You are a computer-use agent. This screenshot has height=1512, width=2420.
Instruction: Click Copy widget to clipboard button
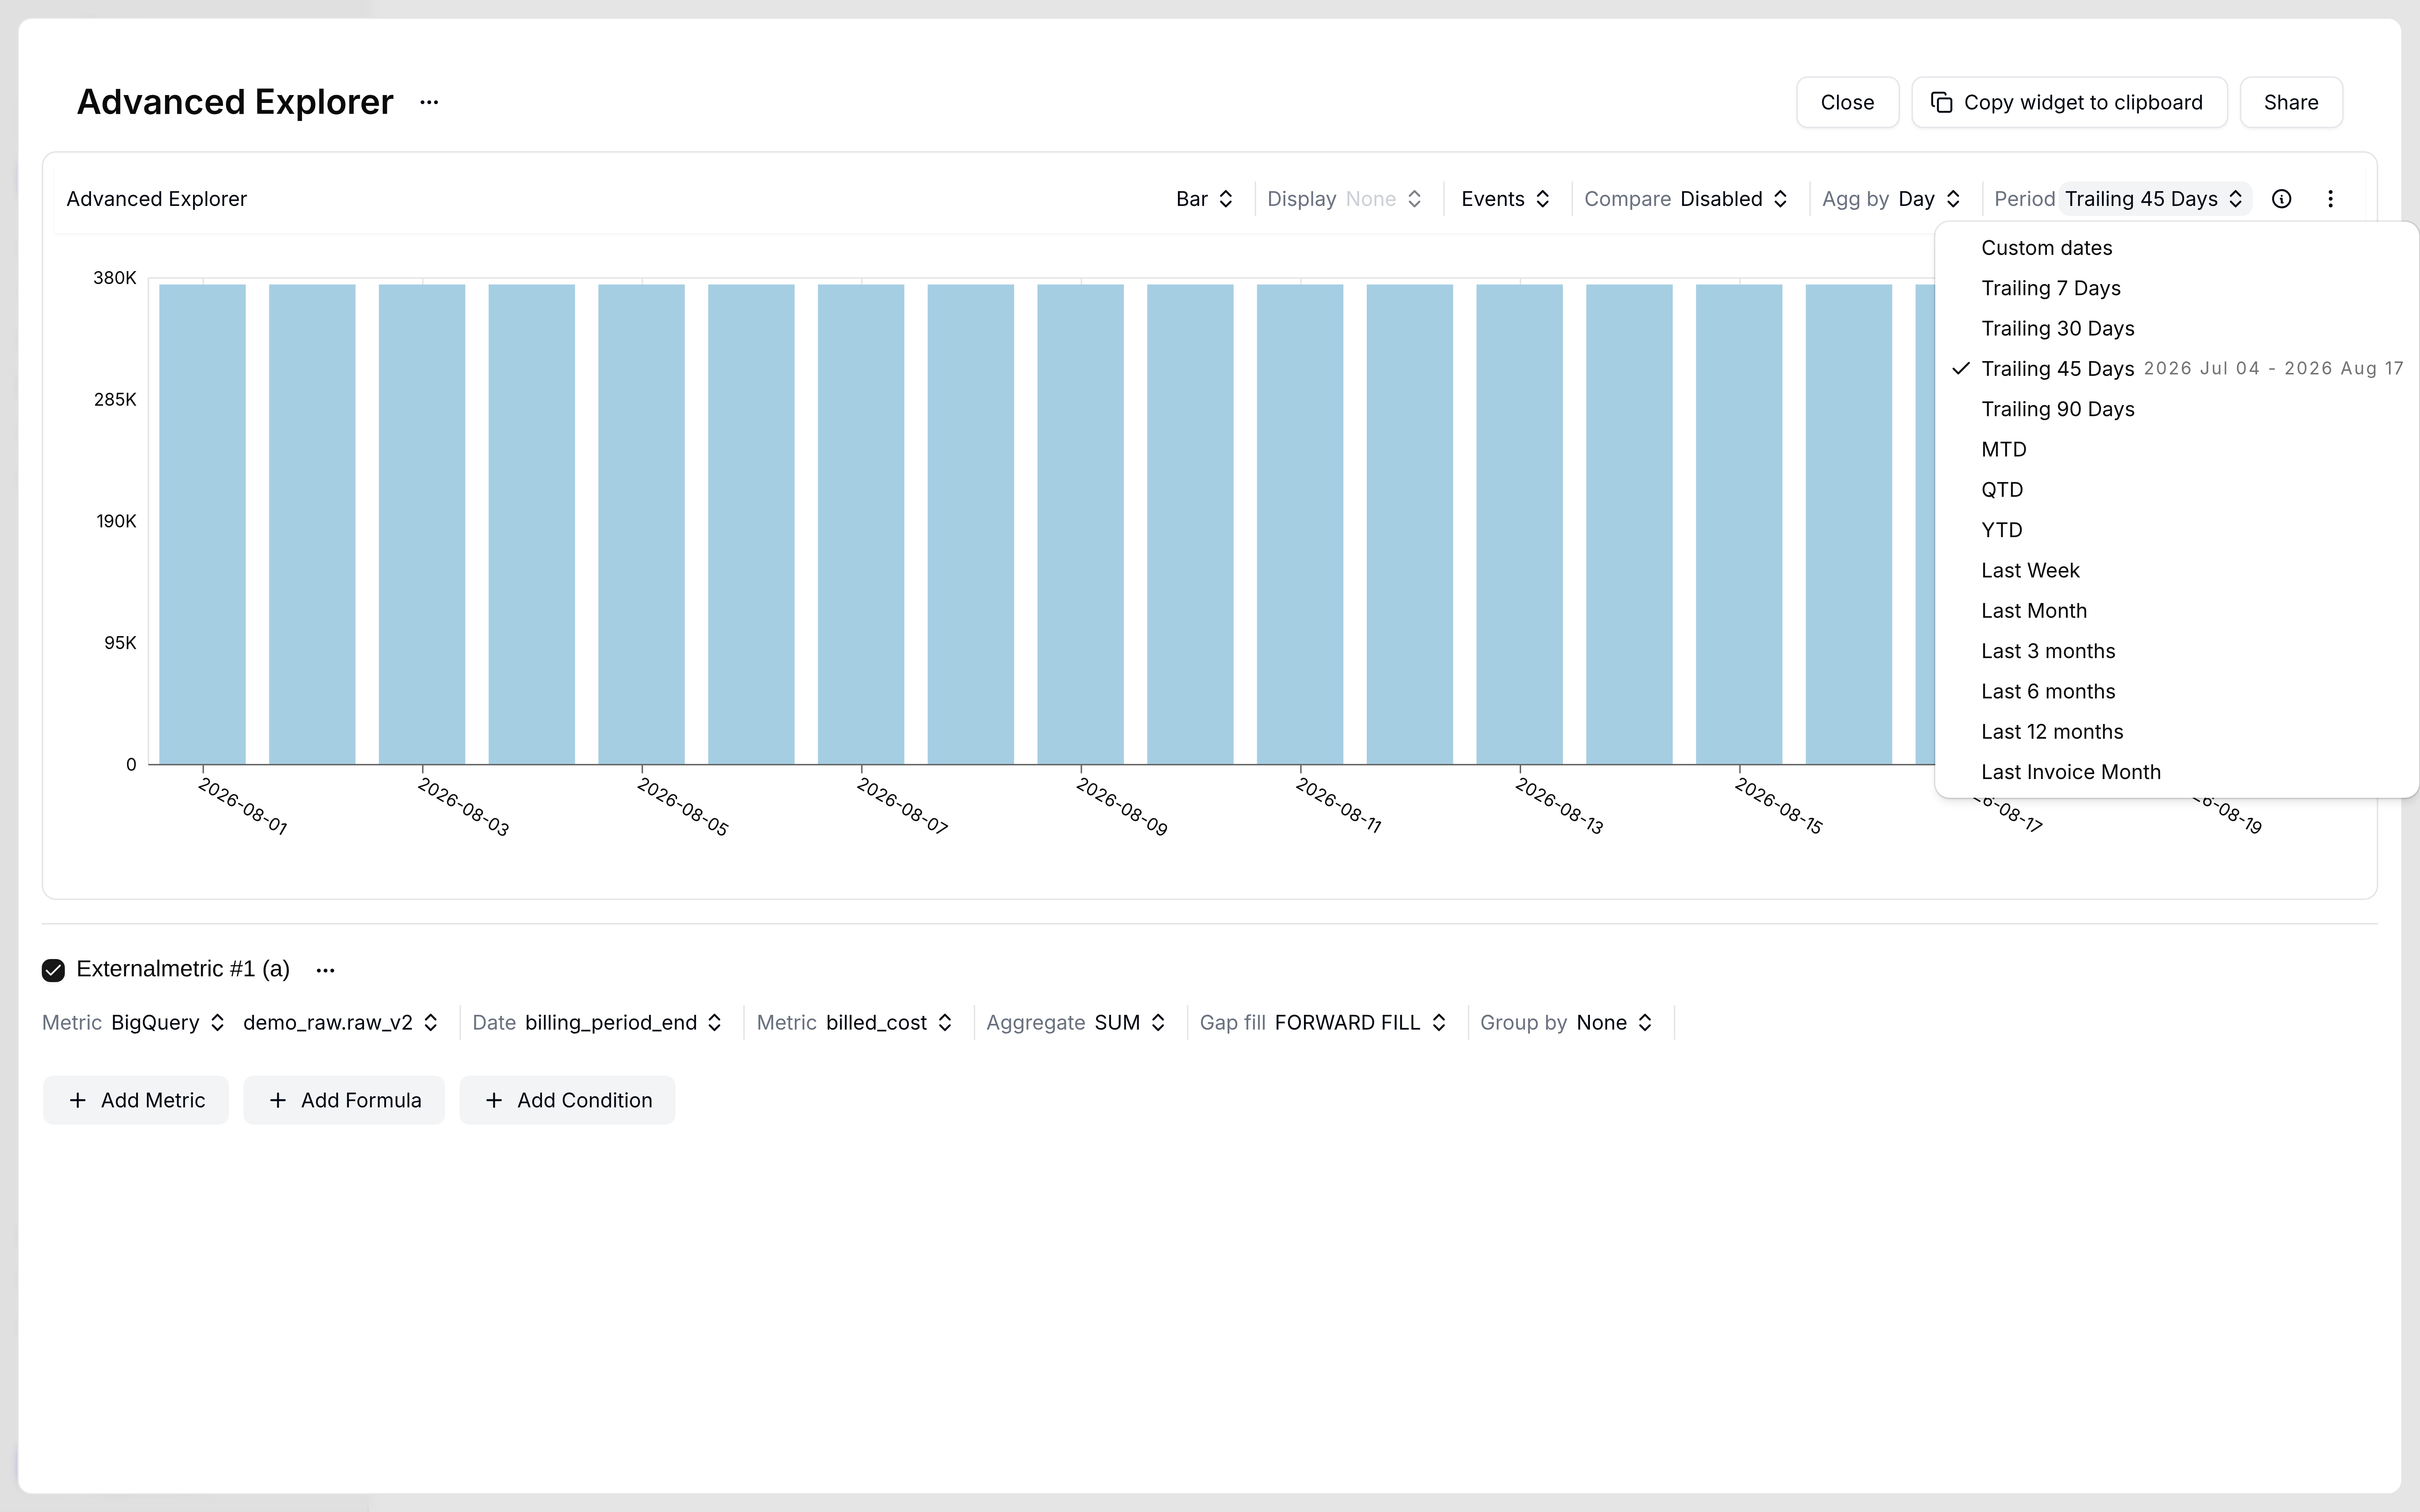(x=2069, y=102)
